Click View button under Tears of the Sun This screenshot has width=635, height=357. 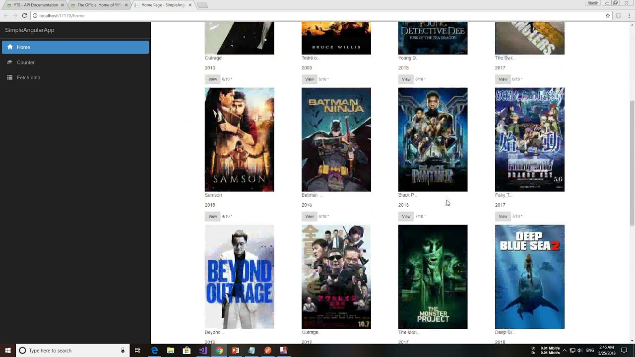pos(309,79)
